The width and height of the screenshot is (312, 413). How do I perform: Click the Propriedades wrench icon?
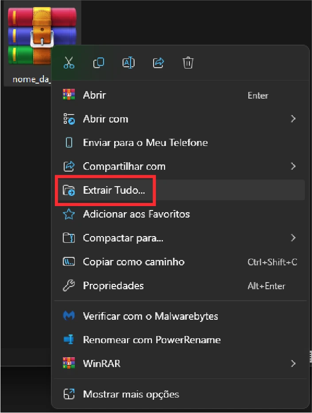(x=69, y=286)
